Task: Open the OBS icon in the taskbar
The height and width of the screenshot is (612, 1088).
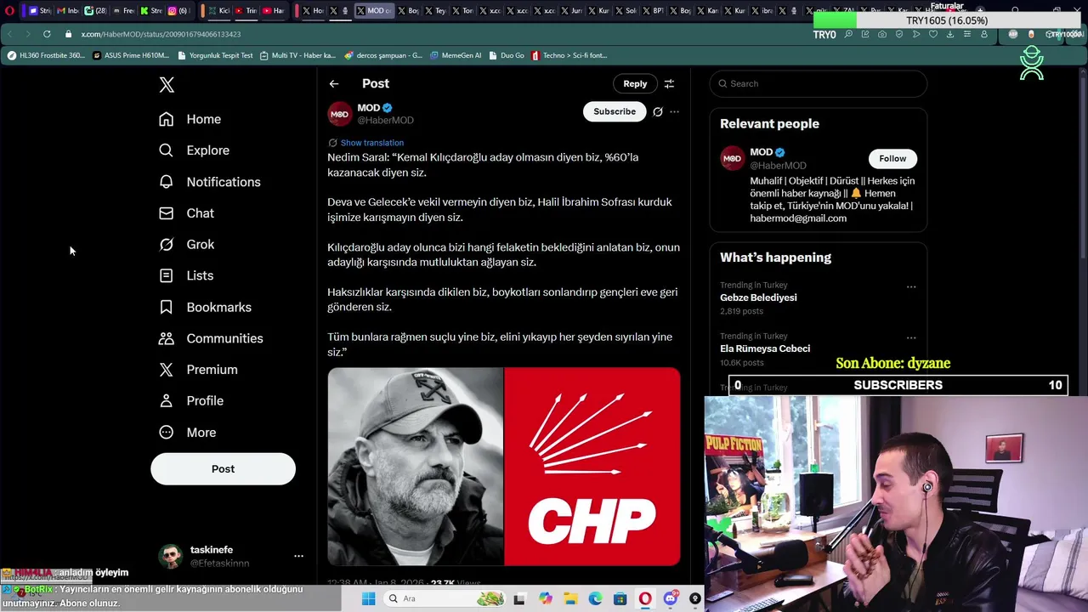Action: 695,598
